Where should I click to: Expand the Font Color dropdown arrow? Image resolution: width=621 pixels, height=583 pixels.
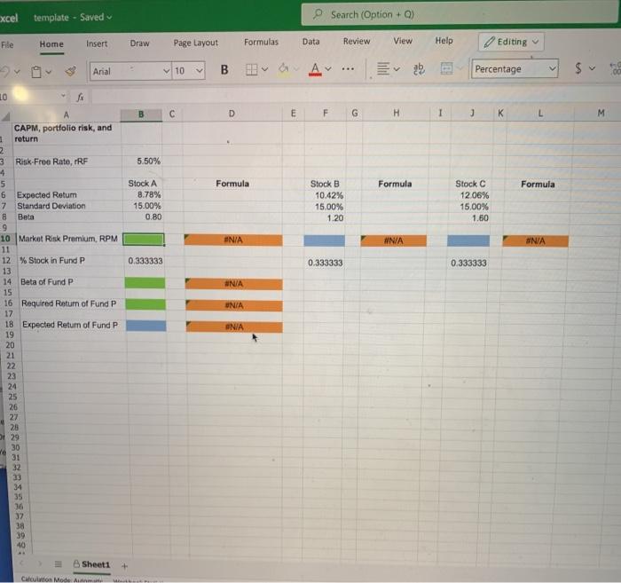click(x=328, y=69)
